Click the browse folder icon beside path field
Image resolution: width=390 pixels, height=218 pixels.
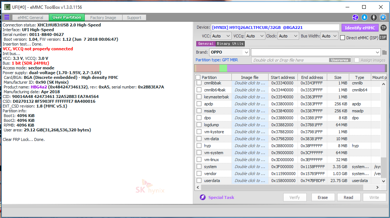[x=384, y=52]
